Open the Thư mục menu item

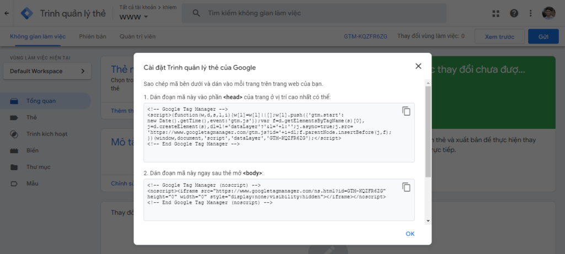(45, 167)
